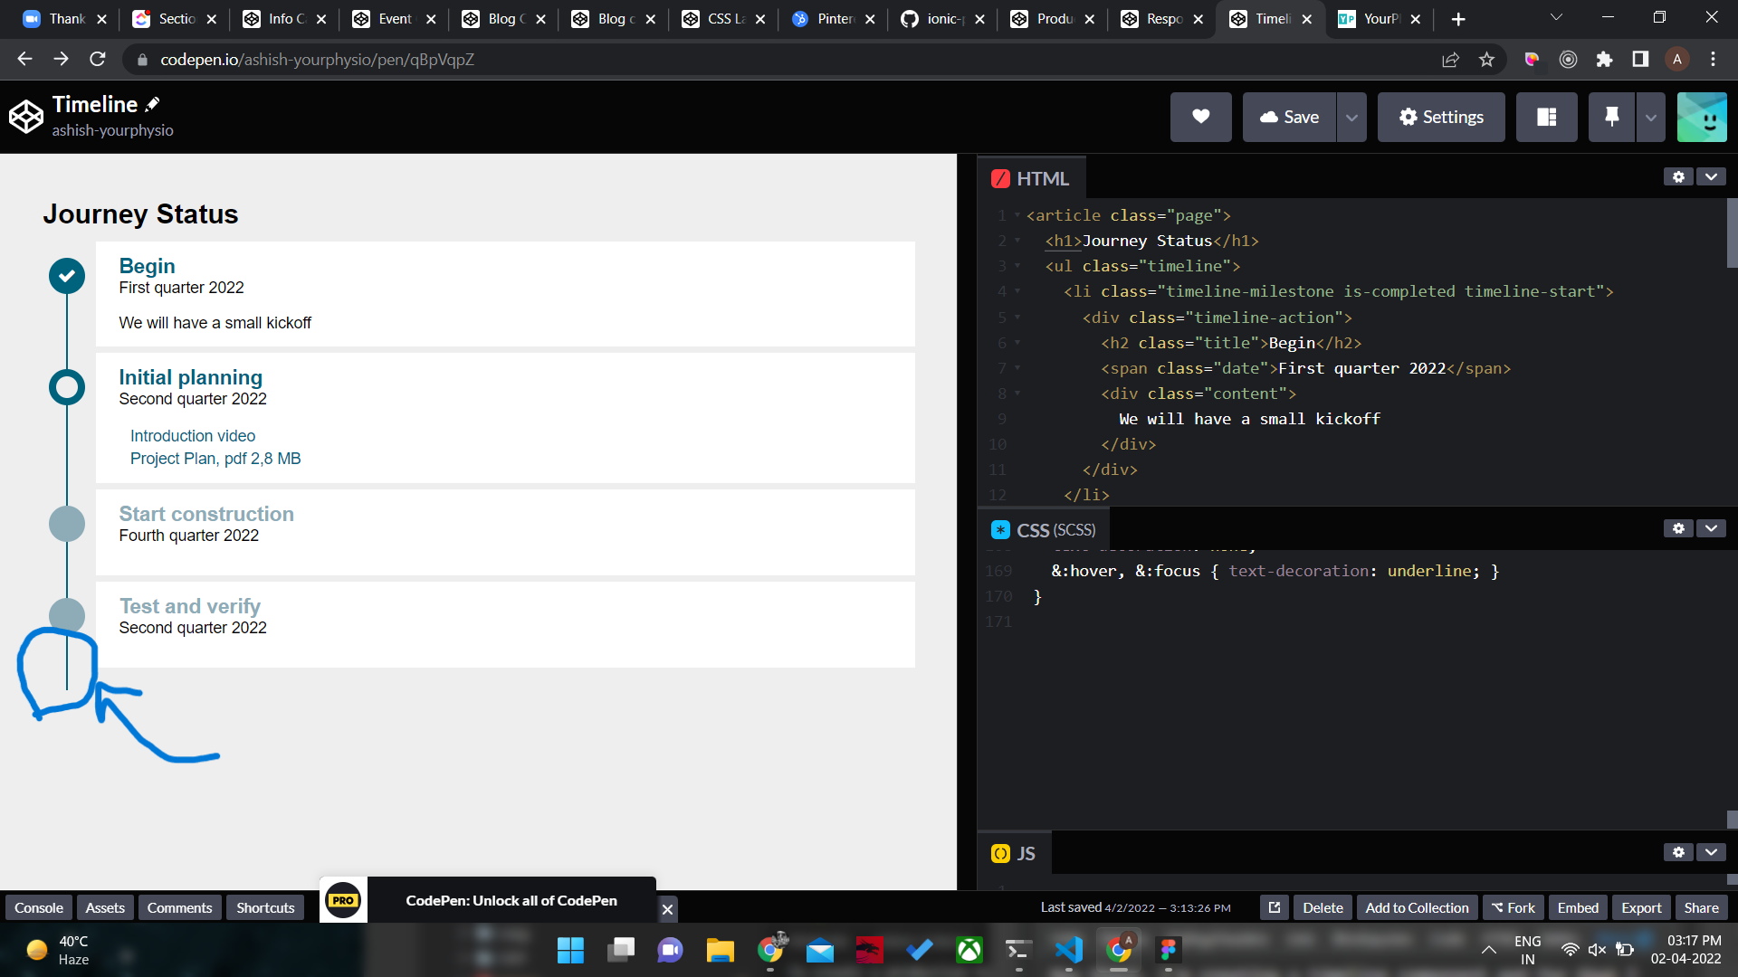1738x977 pixels.
Task: Click the 'Introduction video' link
Action: (194, 435)
